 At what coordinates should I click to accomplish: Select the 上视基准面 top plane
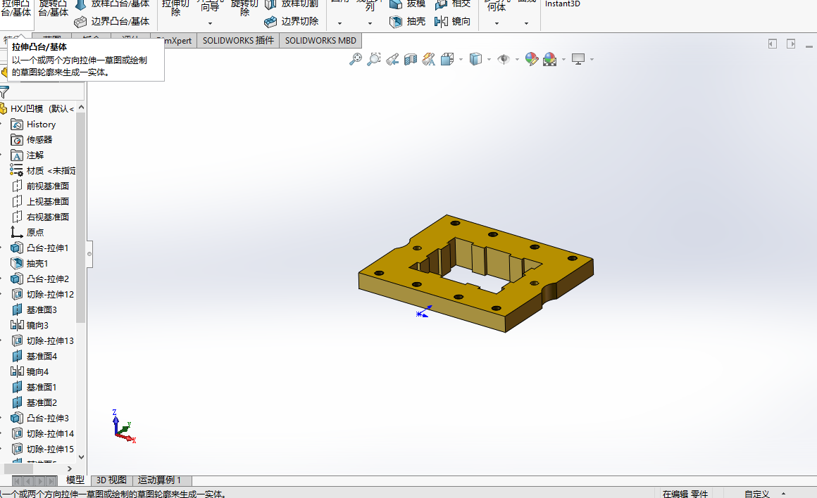pos(40,202)
